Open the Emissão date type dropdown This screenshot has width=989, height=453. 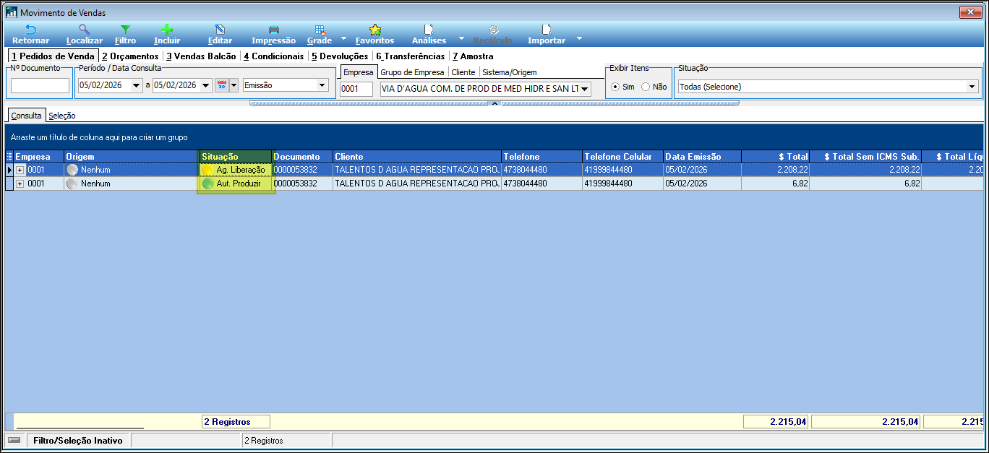[322, 85]
